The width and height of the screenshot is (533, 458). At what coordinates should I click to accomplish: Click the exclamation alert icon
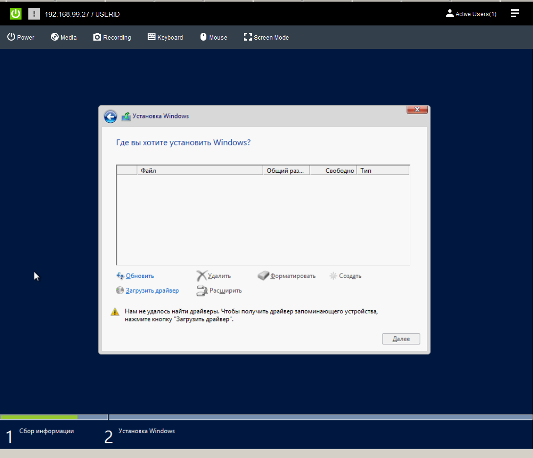34,14
